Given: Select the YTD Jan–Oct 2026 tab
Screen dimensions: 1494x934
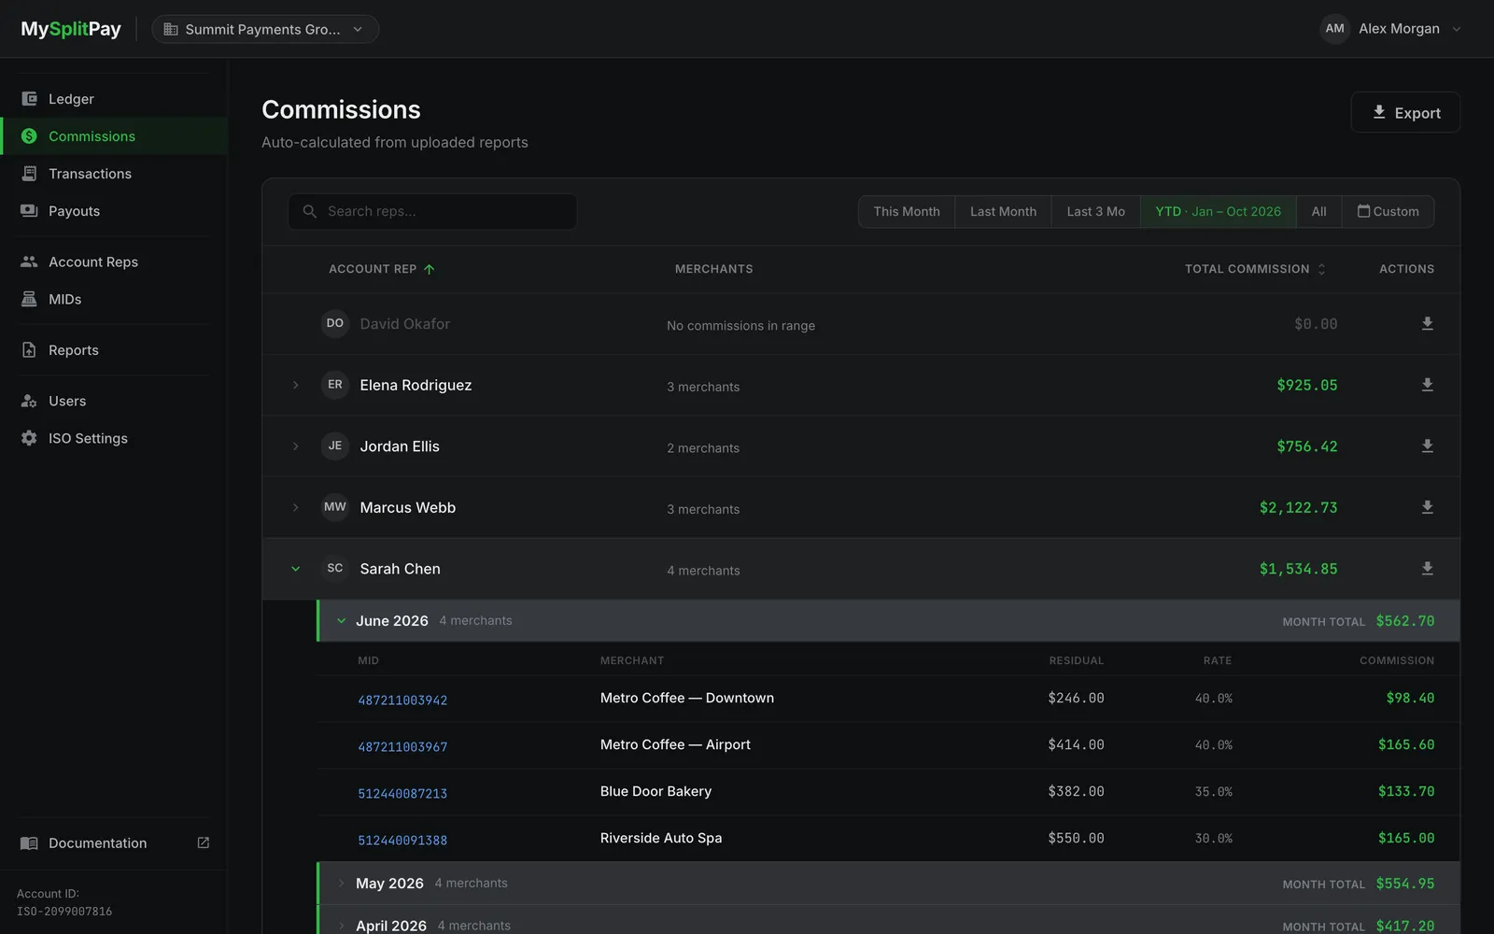Looking at the screenshot, I should (1219, 212).
